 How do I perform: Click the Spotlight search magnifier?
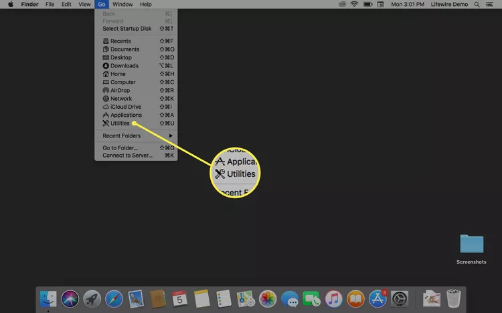click(x=477, y=5)
